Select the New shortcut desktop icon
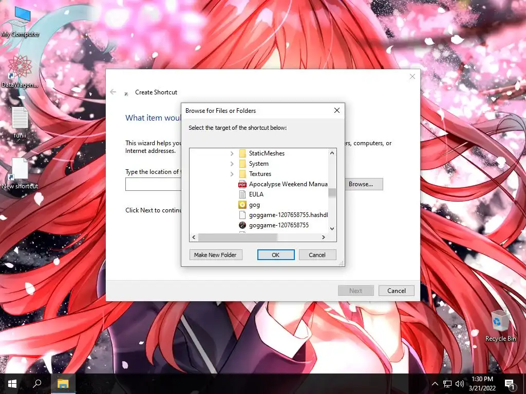 pos(20,173)
